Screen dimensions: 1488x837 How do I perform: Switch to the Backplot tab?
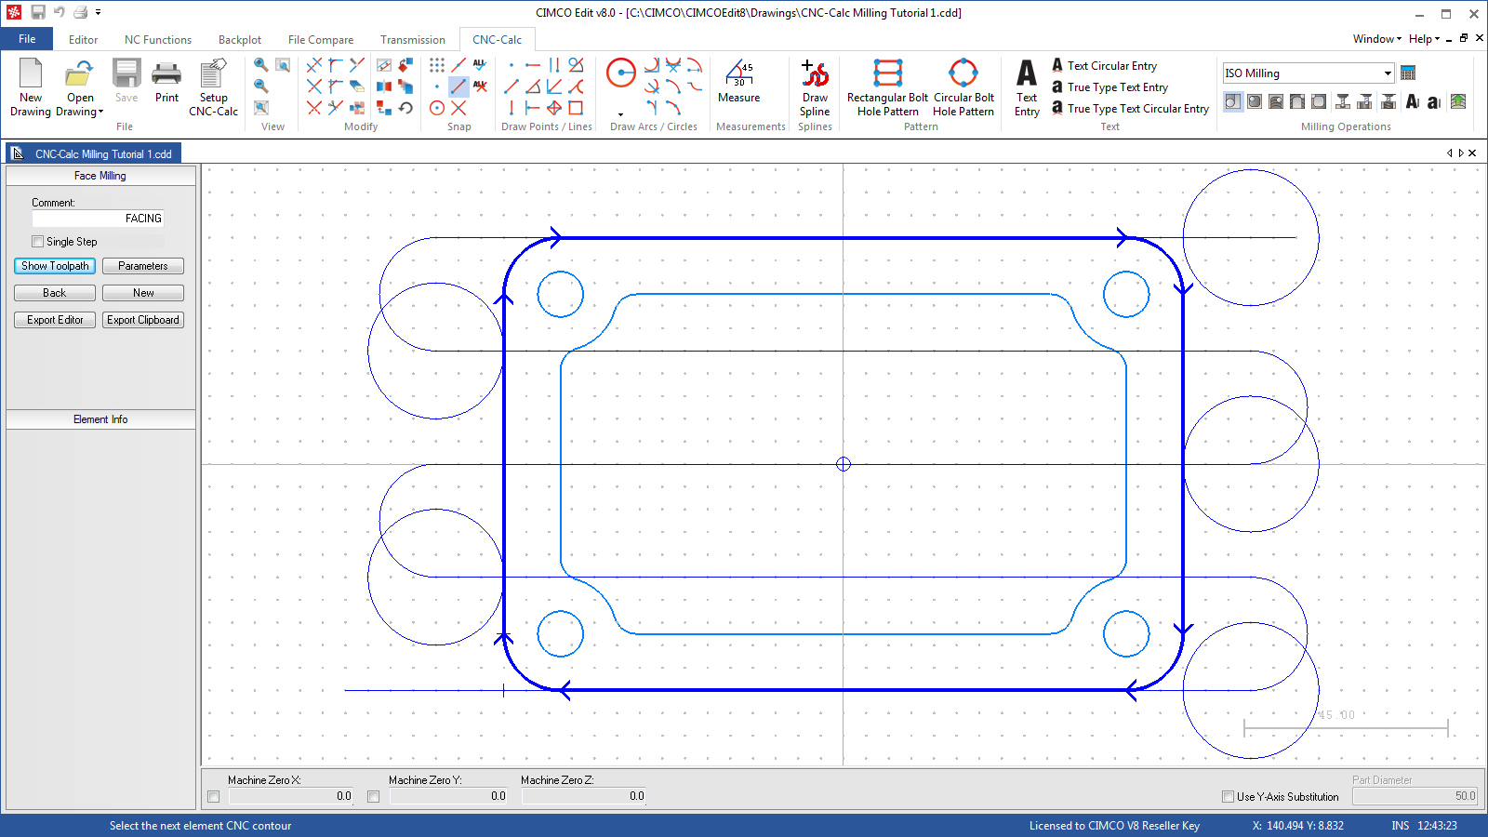click(x=240, y=40)
